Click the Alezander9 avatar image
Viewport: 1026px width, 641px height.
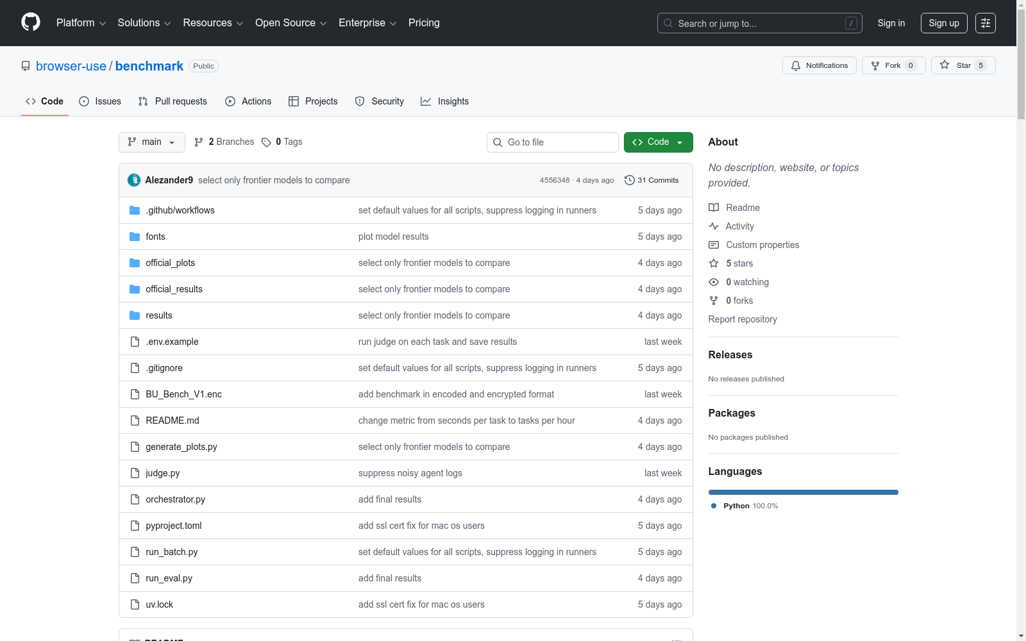point(134,180)
